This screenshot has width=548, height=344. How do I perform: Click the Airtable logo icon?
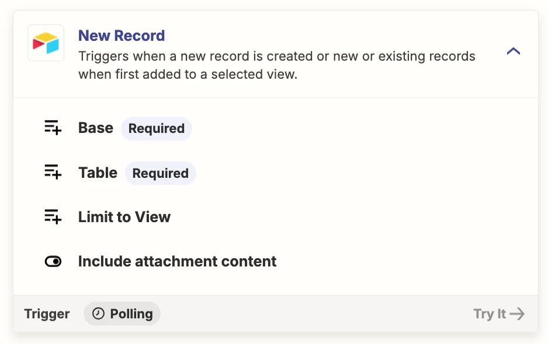[46, 43]
